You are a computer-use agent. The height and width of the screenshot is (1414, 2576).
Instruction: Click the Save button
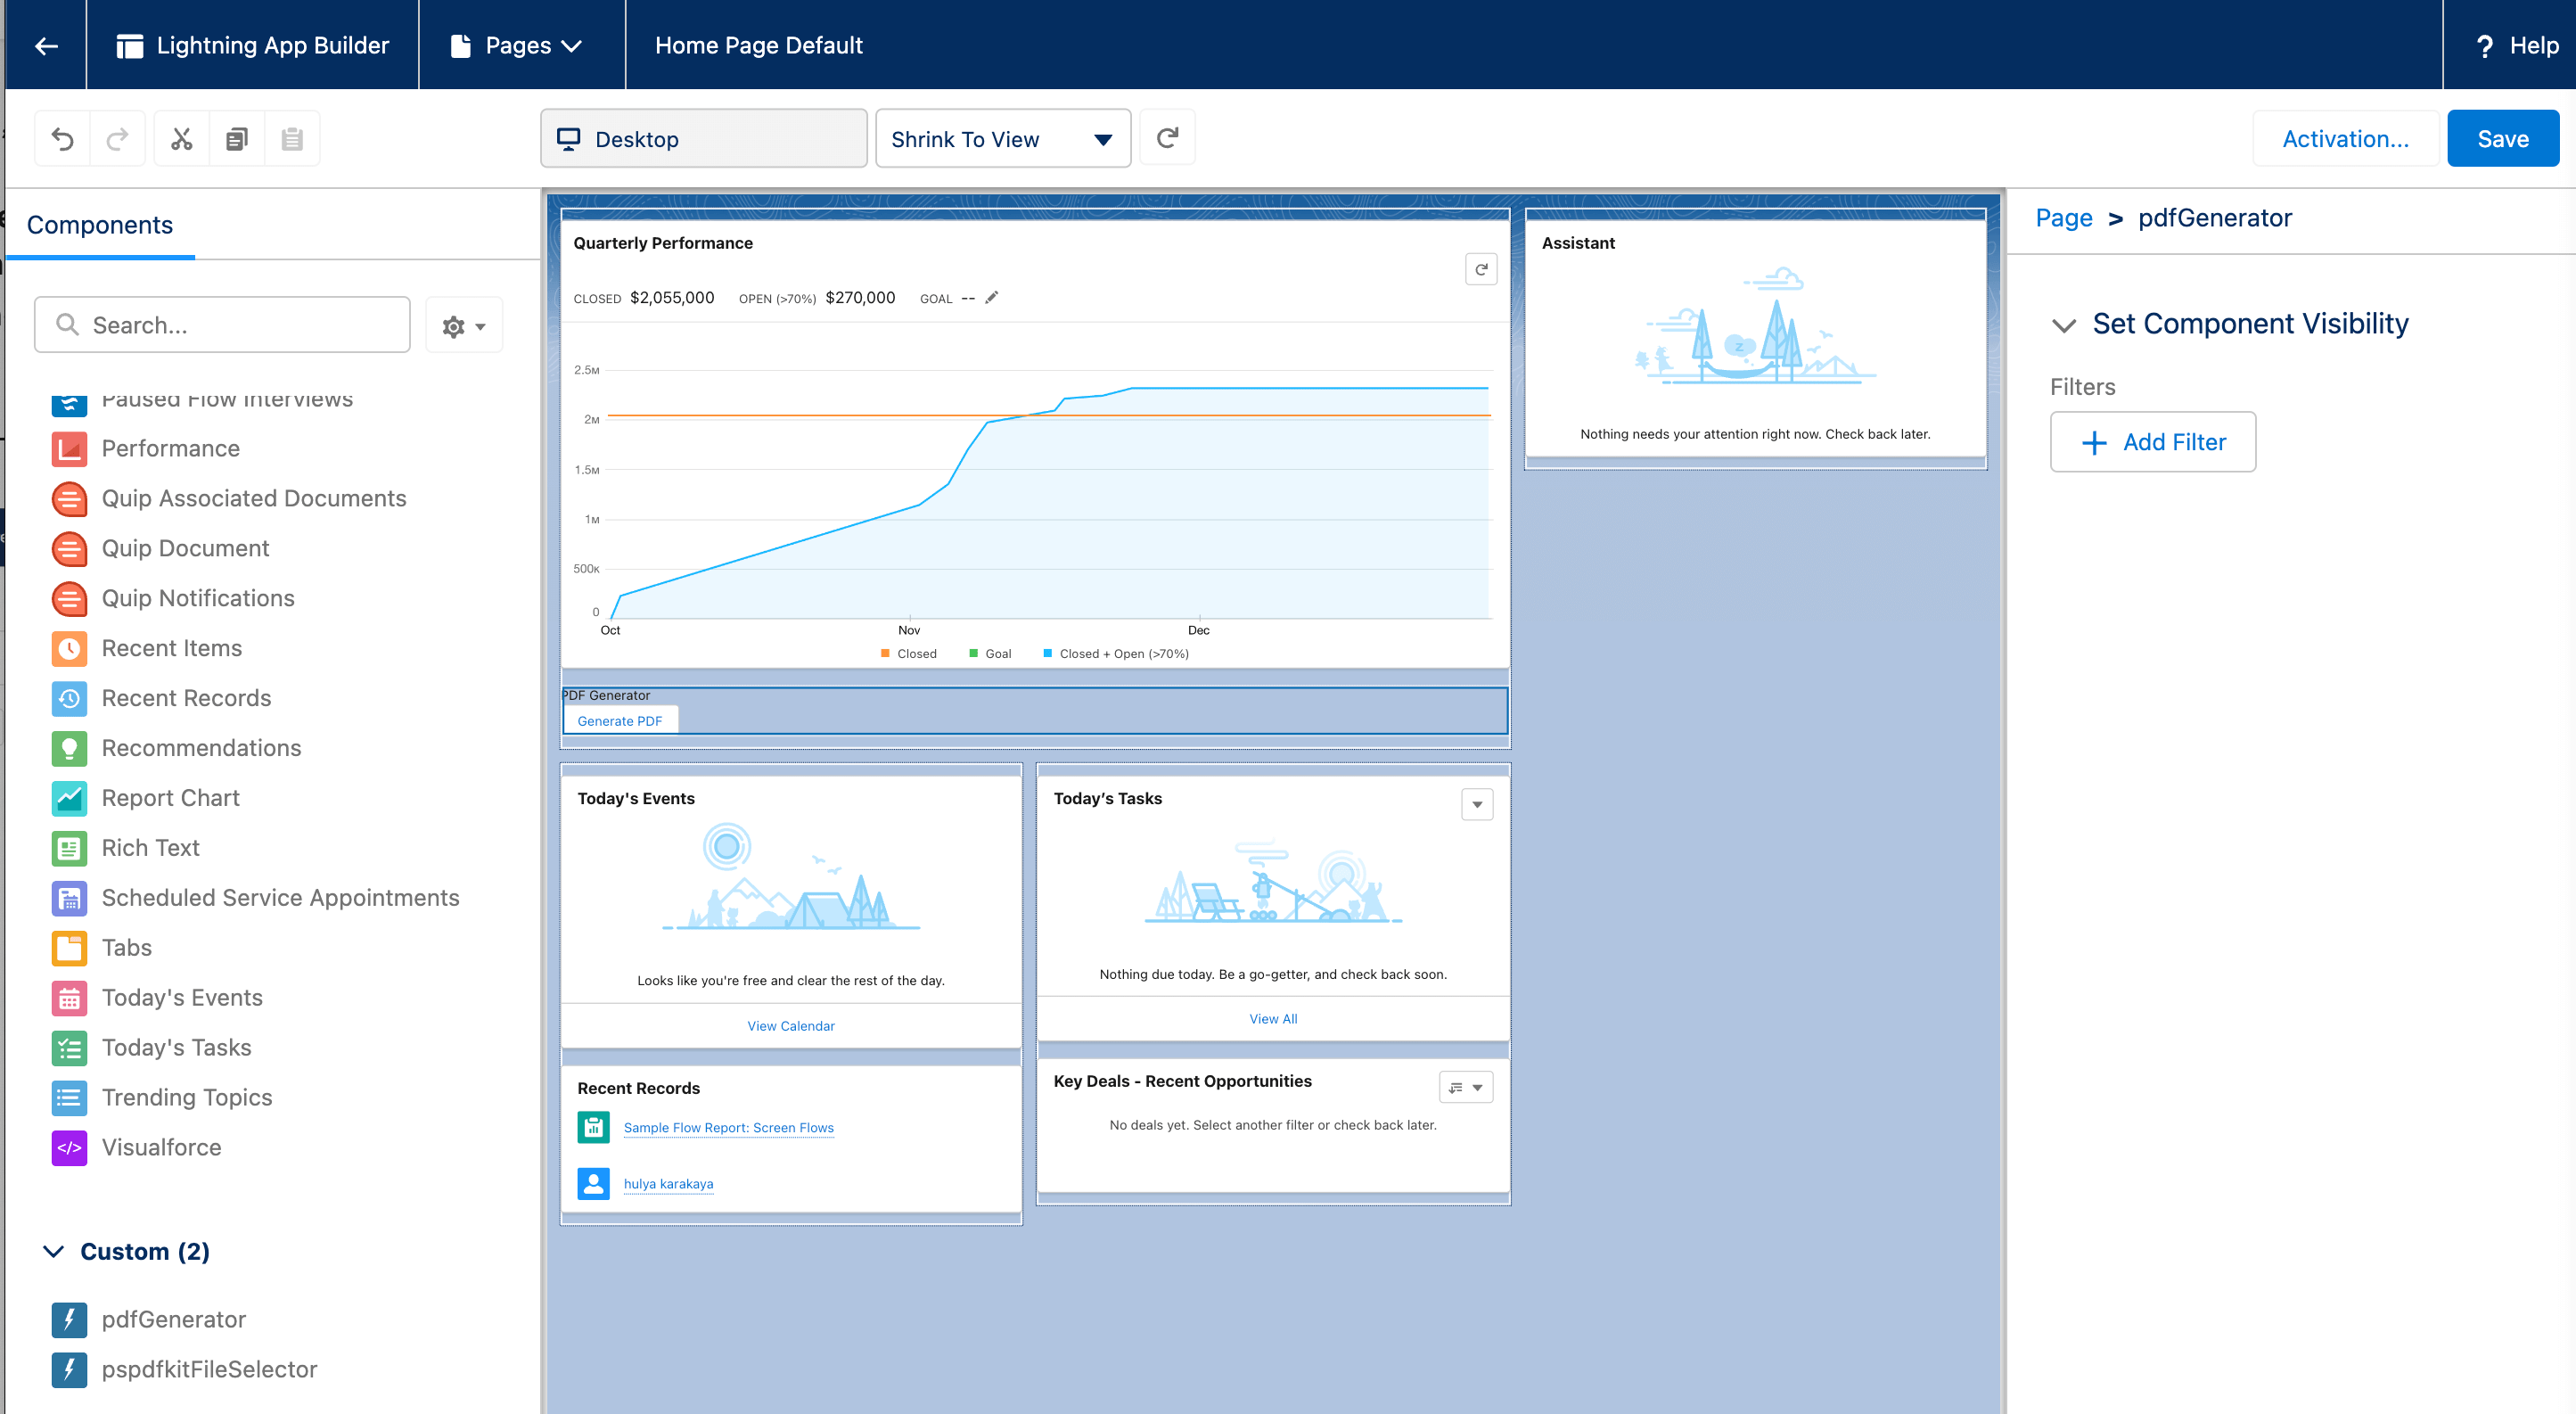(x=2503, y=138)
